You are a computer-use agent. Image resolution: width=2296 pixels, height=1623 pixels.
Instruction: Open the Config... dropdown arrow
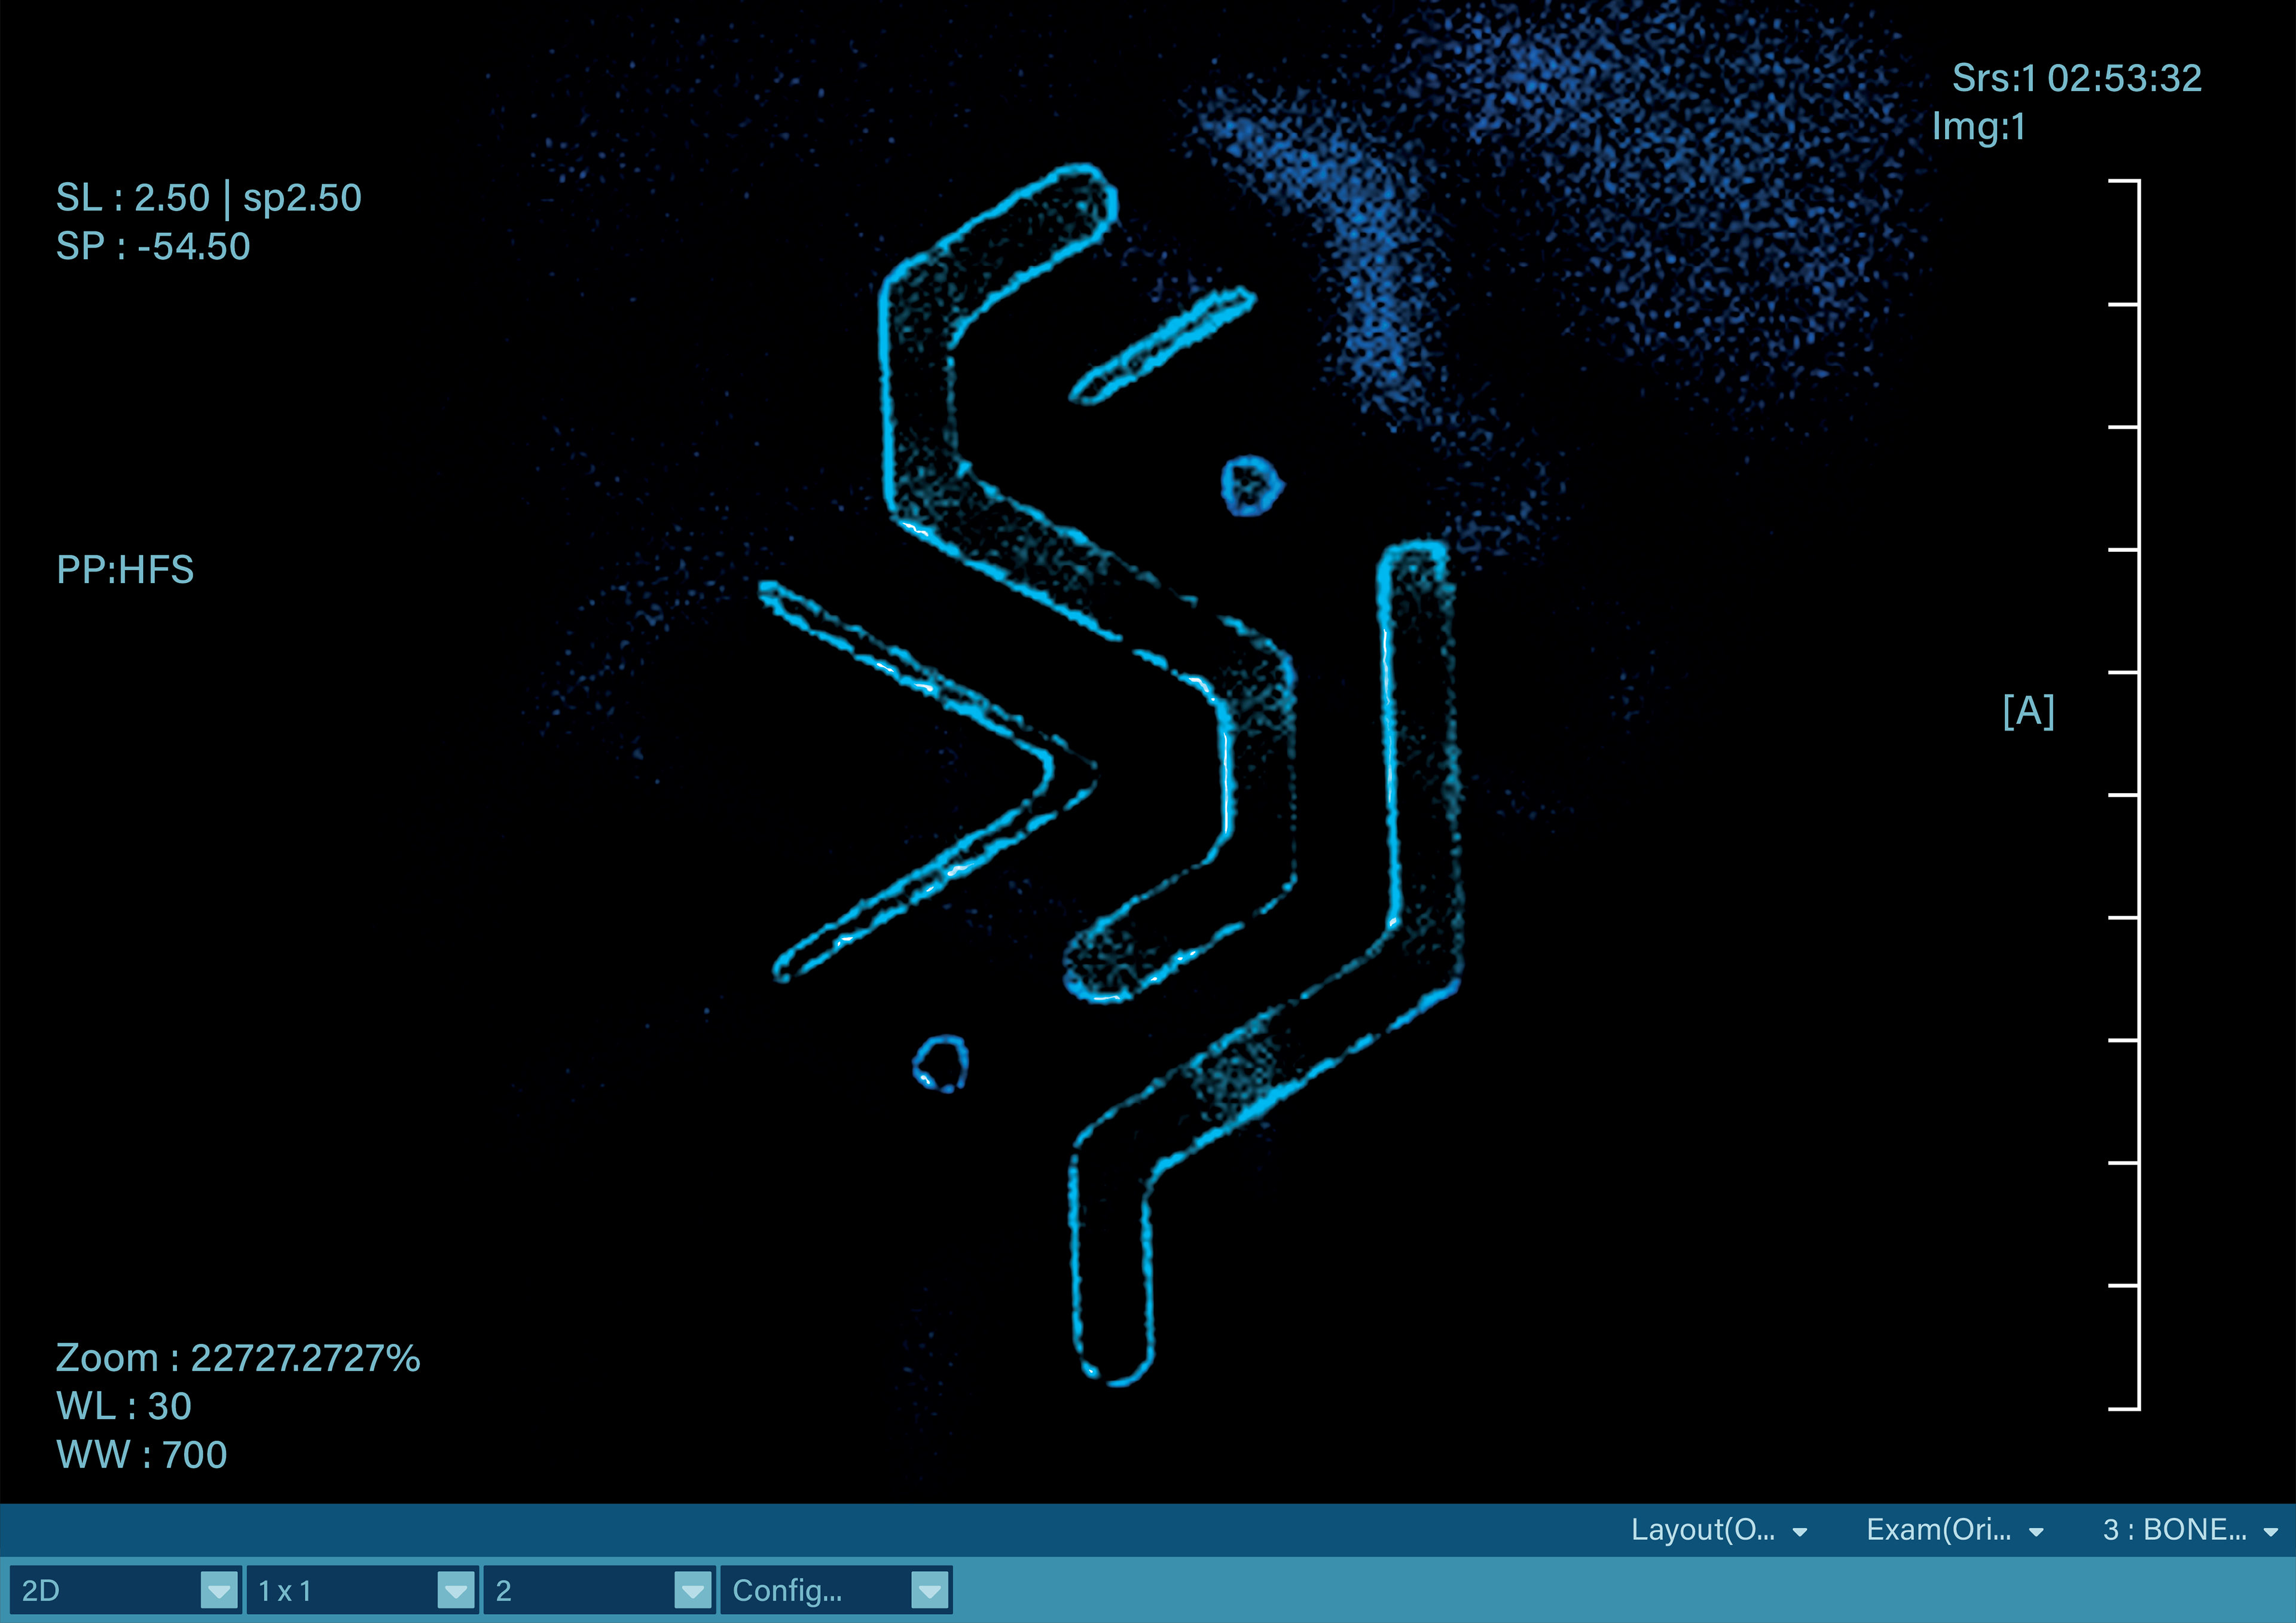pyautogui.click(x=929, y=1590)
